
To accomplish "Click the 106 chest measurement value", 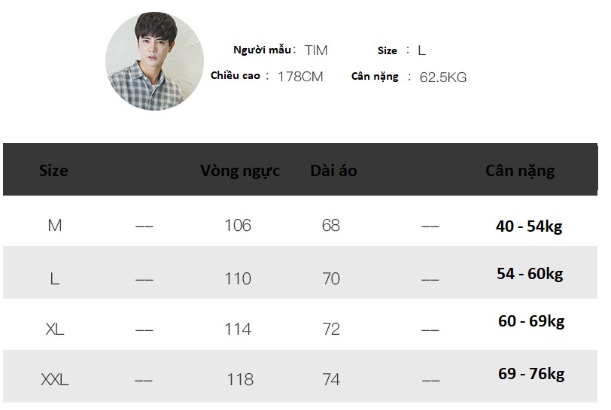I will [238, 225].
